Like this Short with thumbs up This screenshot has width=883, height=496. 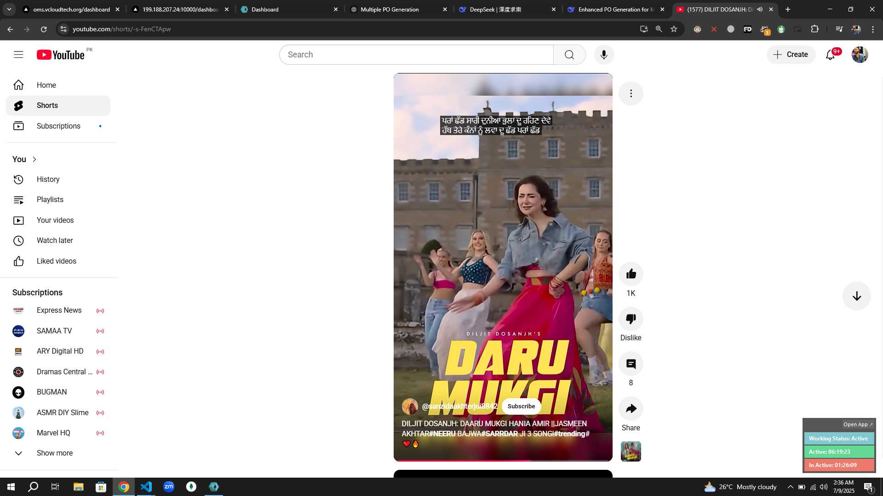click(631, 274)
